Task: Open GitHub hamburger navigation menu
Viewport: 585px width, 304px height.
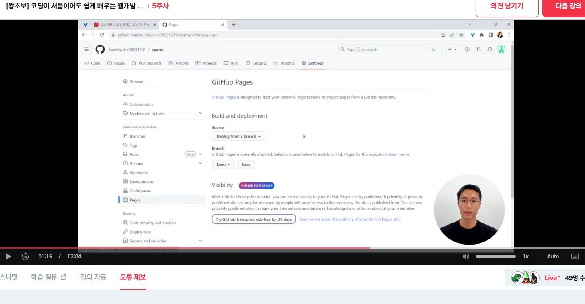Action: pyautogui.click(x=86, y=50)
